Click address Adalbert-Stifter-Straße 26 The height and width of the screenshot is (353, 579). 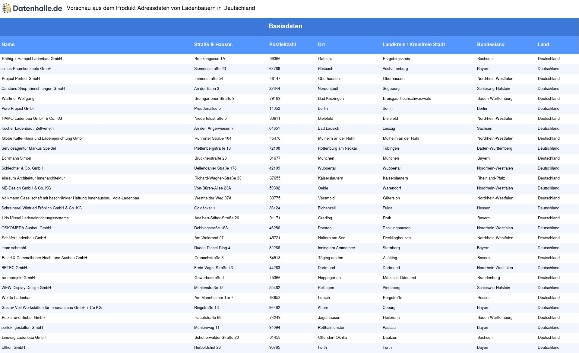[217, 218]
